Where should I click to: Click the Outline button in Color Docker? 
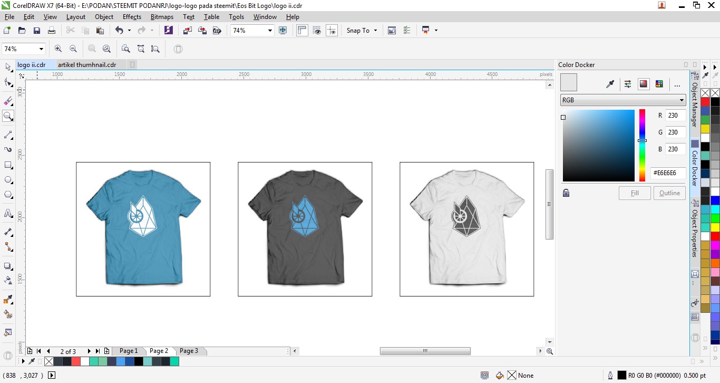tap(669, 193)
